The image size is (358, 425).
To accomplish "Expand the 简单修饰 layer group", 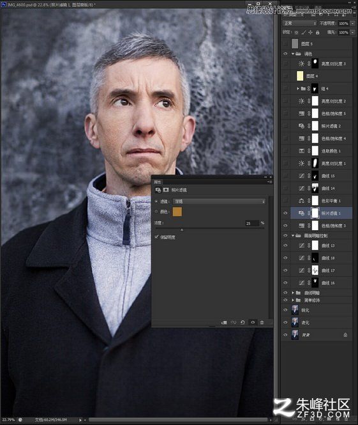I will coord(293,300).
